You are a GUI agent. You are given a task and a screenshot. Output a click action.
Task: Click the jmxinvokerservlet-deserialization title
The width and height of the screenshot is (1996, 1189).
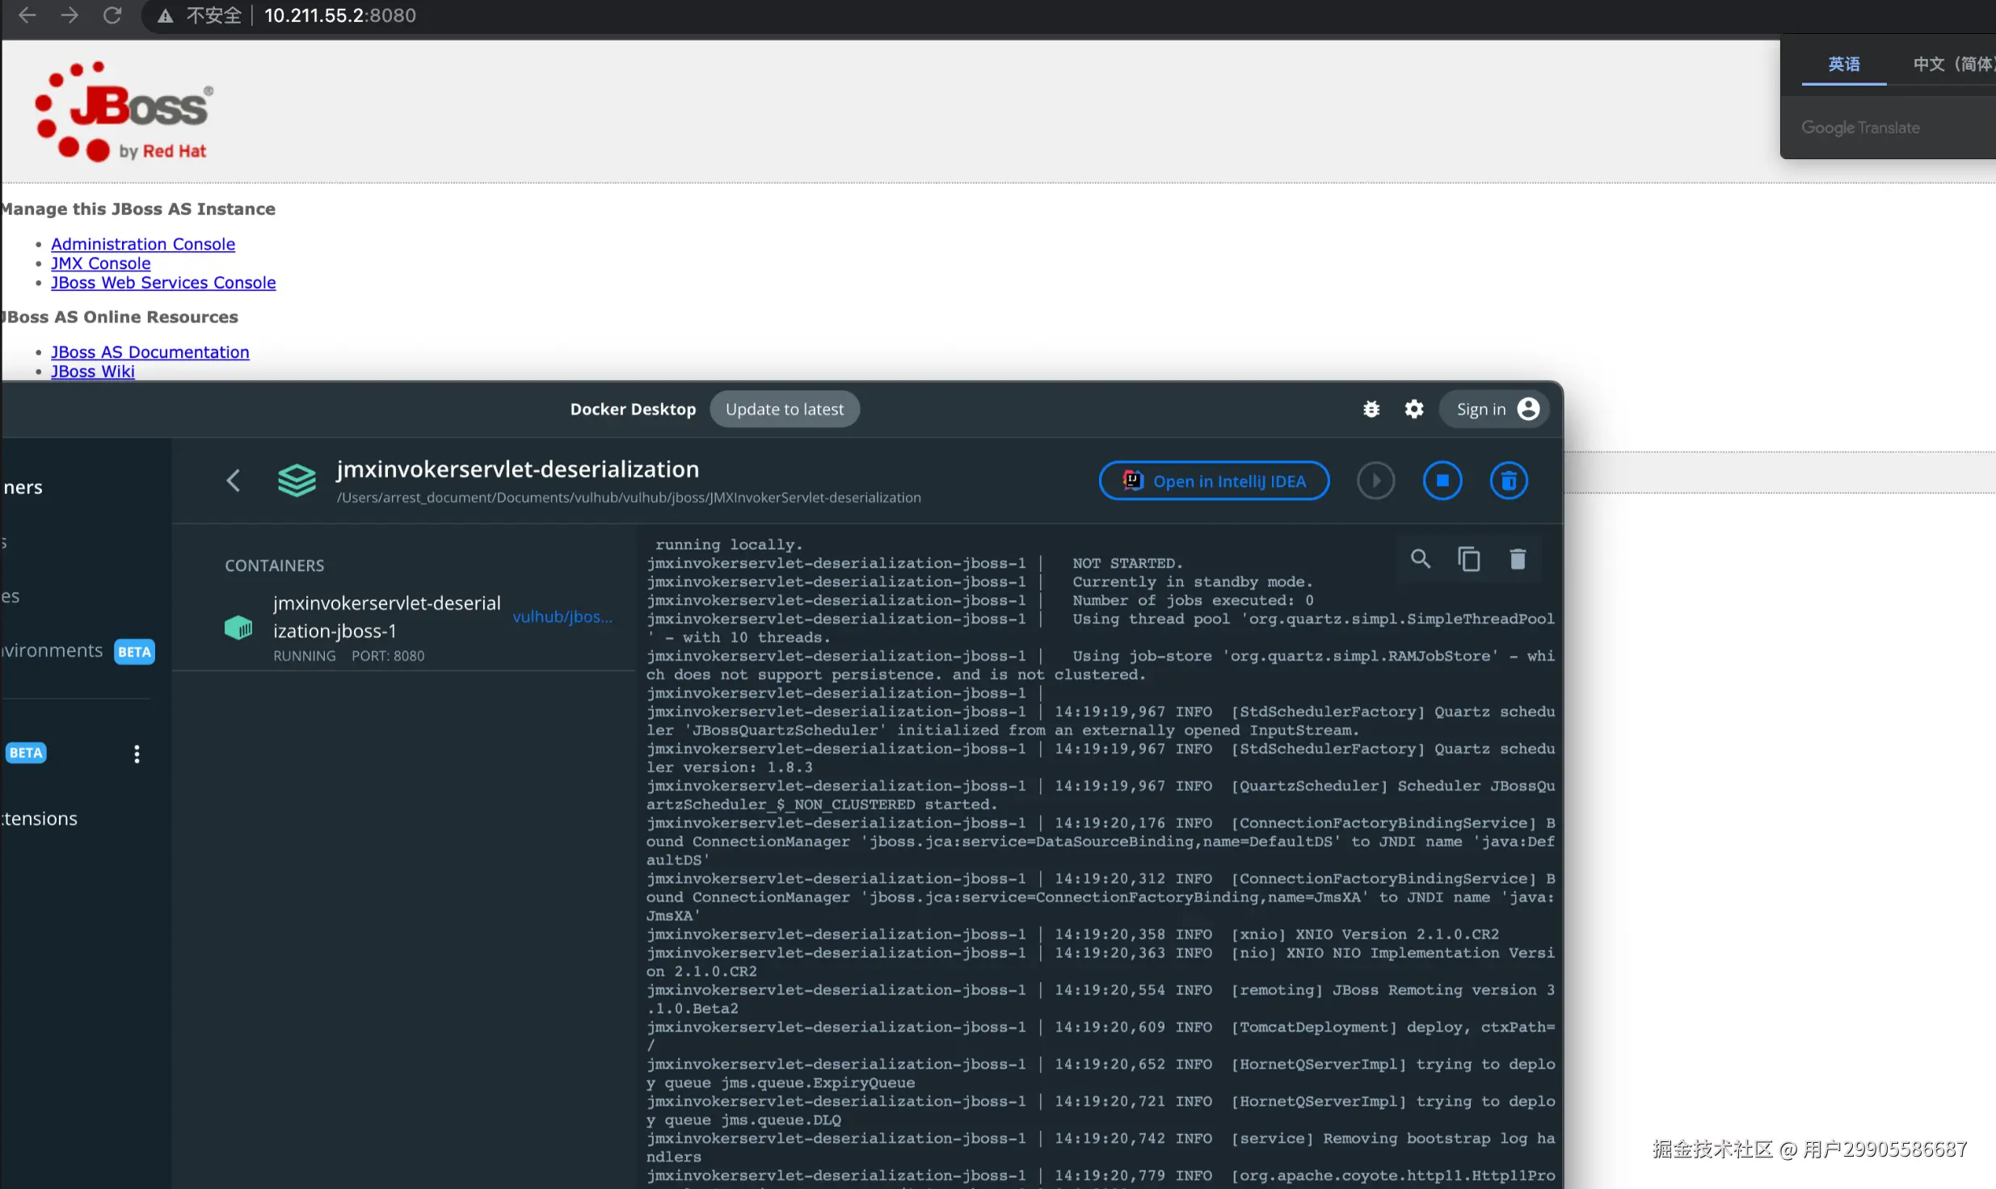pos(518,469)
